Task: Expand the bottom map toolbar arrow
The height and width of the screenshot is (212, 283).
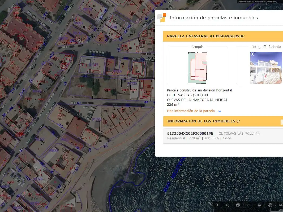Action: coord(217,205)
